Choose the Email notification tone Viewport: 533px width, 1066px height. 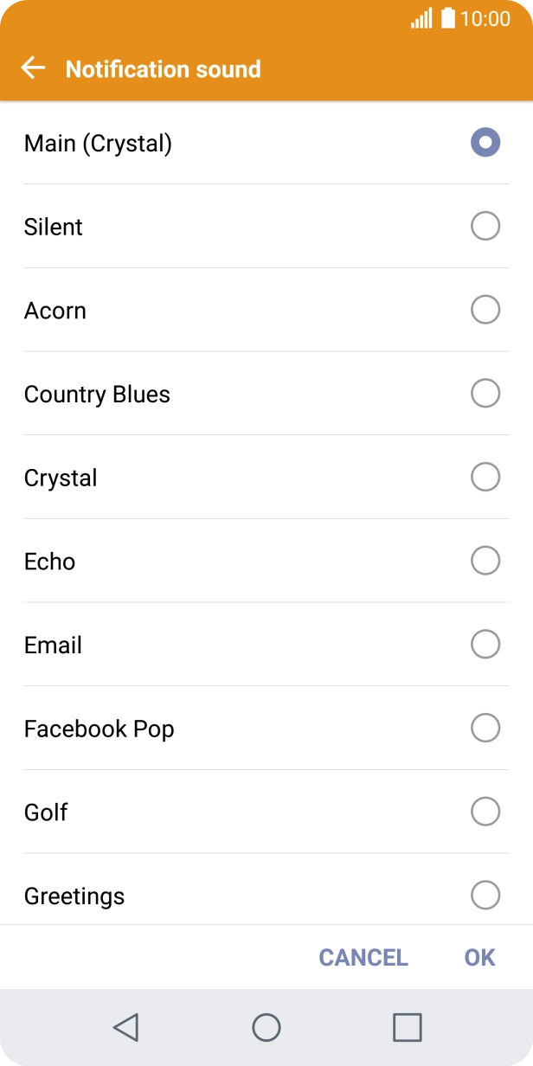click(x=485, y=644)
